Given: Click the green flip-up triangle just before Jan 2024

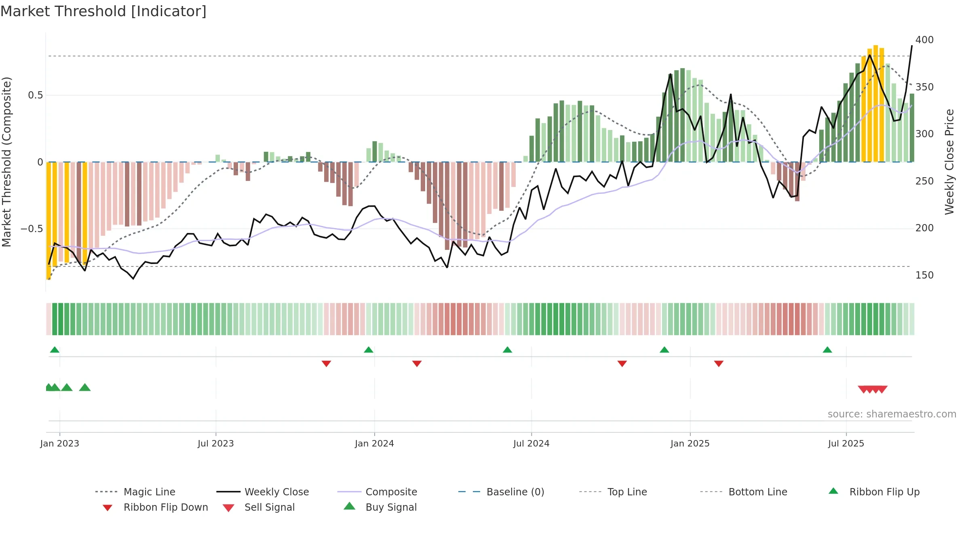Looking at the screenshot, I should (369, 350).
